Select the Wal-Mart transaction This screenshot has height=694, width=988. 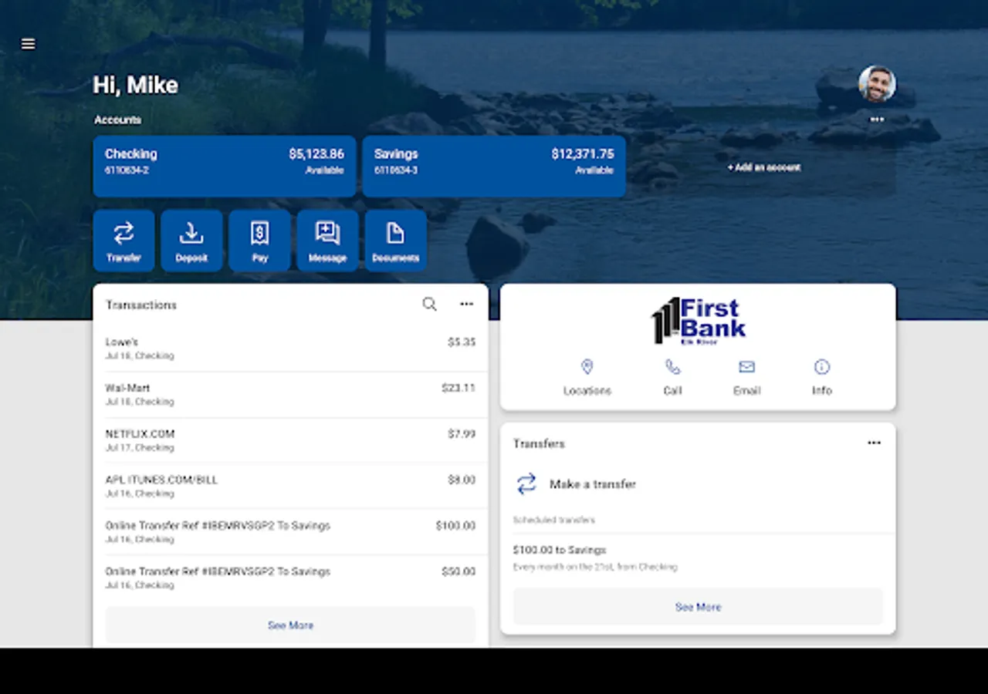pos(291,395)
